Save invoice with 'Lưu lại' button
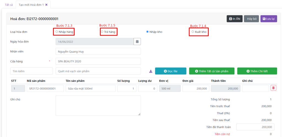The height and width of the screenshot is (137, 282). click(269, 19)
